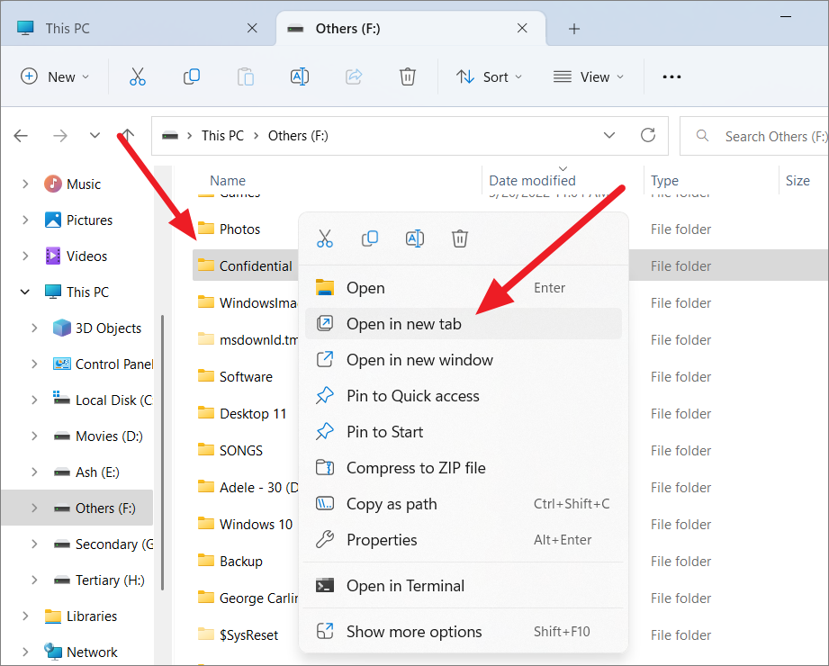Image resolution: width=829 pixels, height=666 pixels.
Task: Click Delete icon in the context menu
Action: (460, 238)
